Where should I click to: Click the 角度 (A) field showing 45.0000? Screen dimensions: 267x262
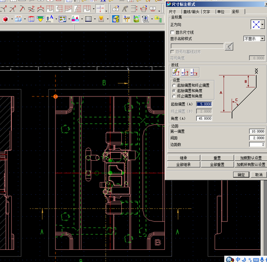pos(204,118)
